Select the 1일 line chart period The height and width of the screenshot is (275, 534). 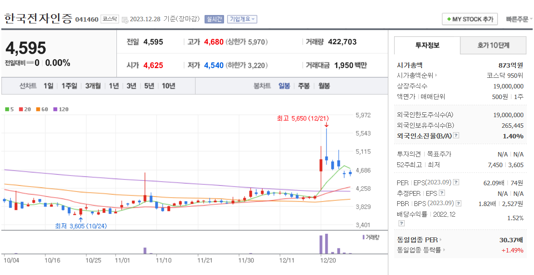point(48,86)
